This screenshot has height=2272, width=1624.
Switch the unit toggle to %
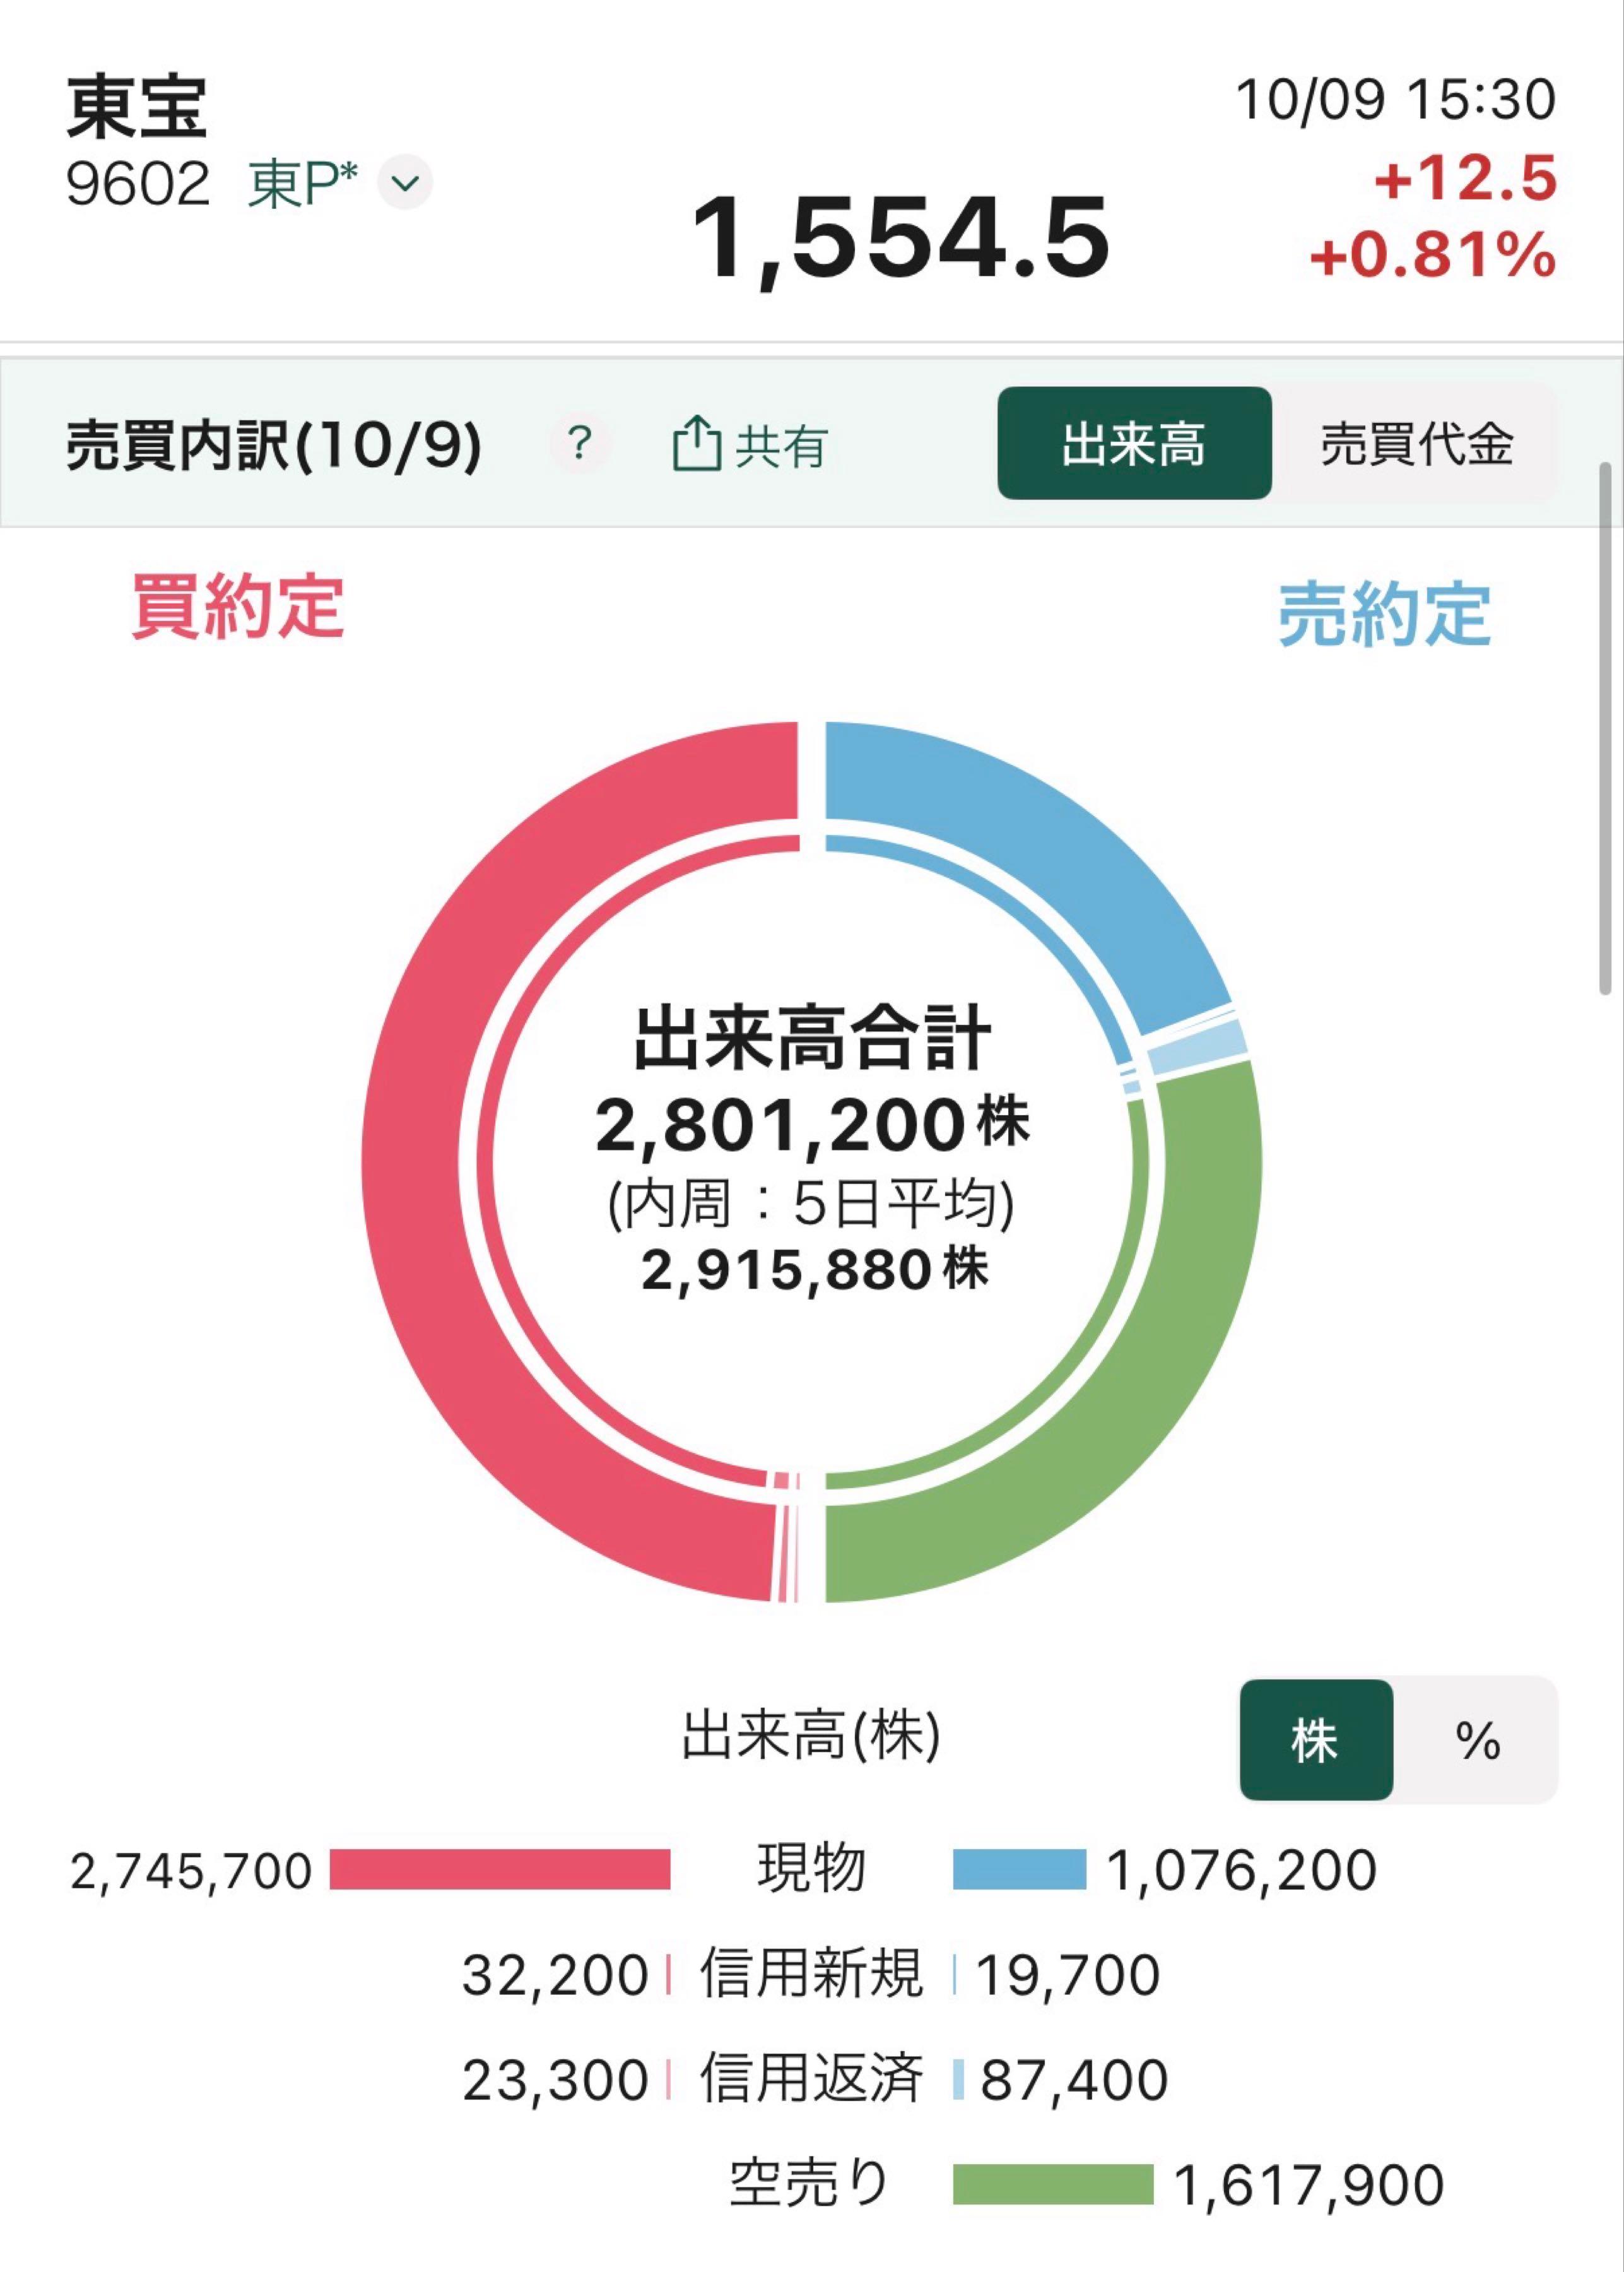click(x=1477, y=1740)
